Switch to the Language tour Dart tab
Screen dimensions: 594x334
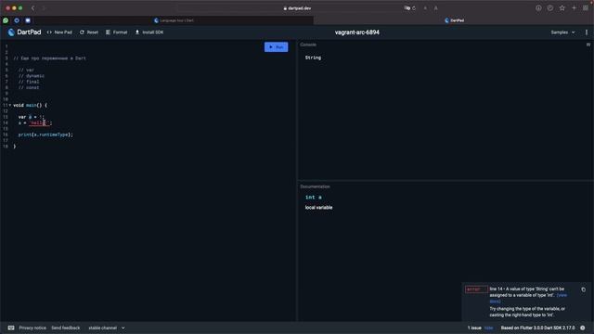click(x=174, y=20)
